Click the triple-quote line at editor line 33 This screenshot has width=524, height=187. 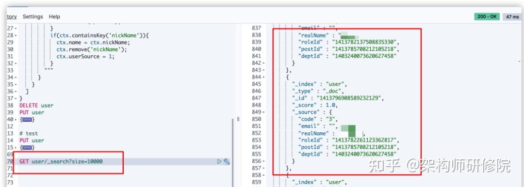point(49,70)
